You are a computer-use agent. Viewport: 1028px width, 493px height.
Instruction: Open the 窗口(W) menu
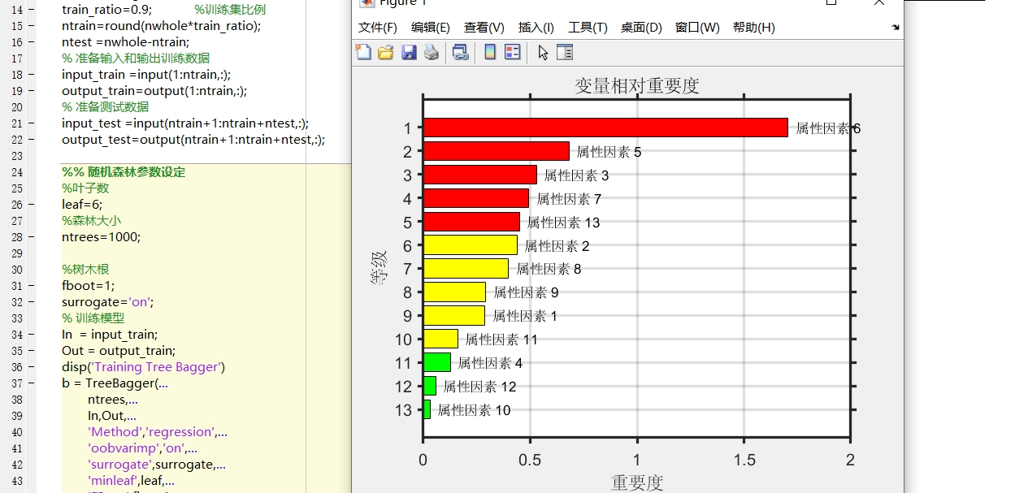click(x=697, y=27)
